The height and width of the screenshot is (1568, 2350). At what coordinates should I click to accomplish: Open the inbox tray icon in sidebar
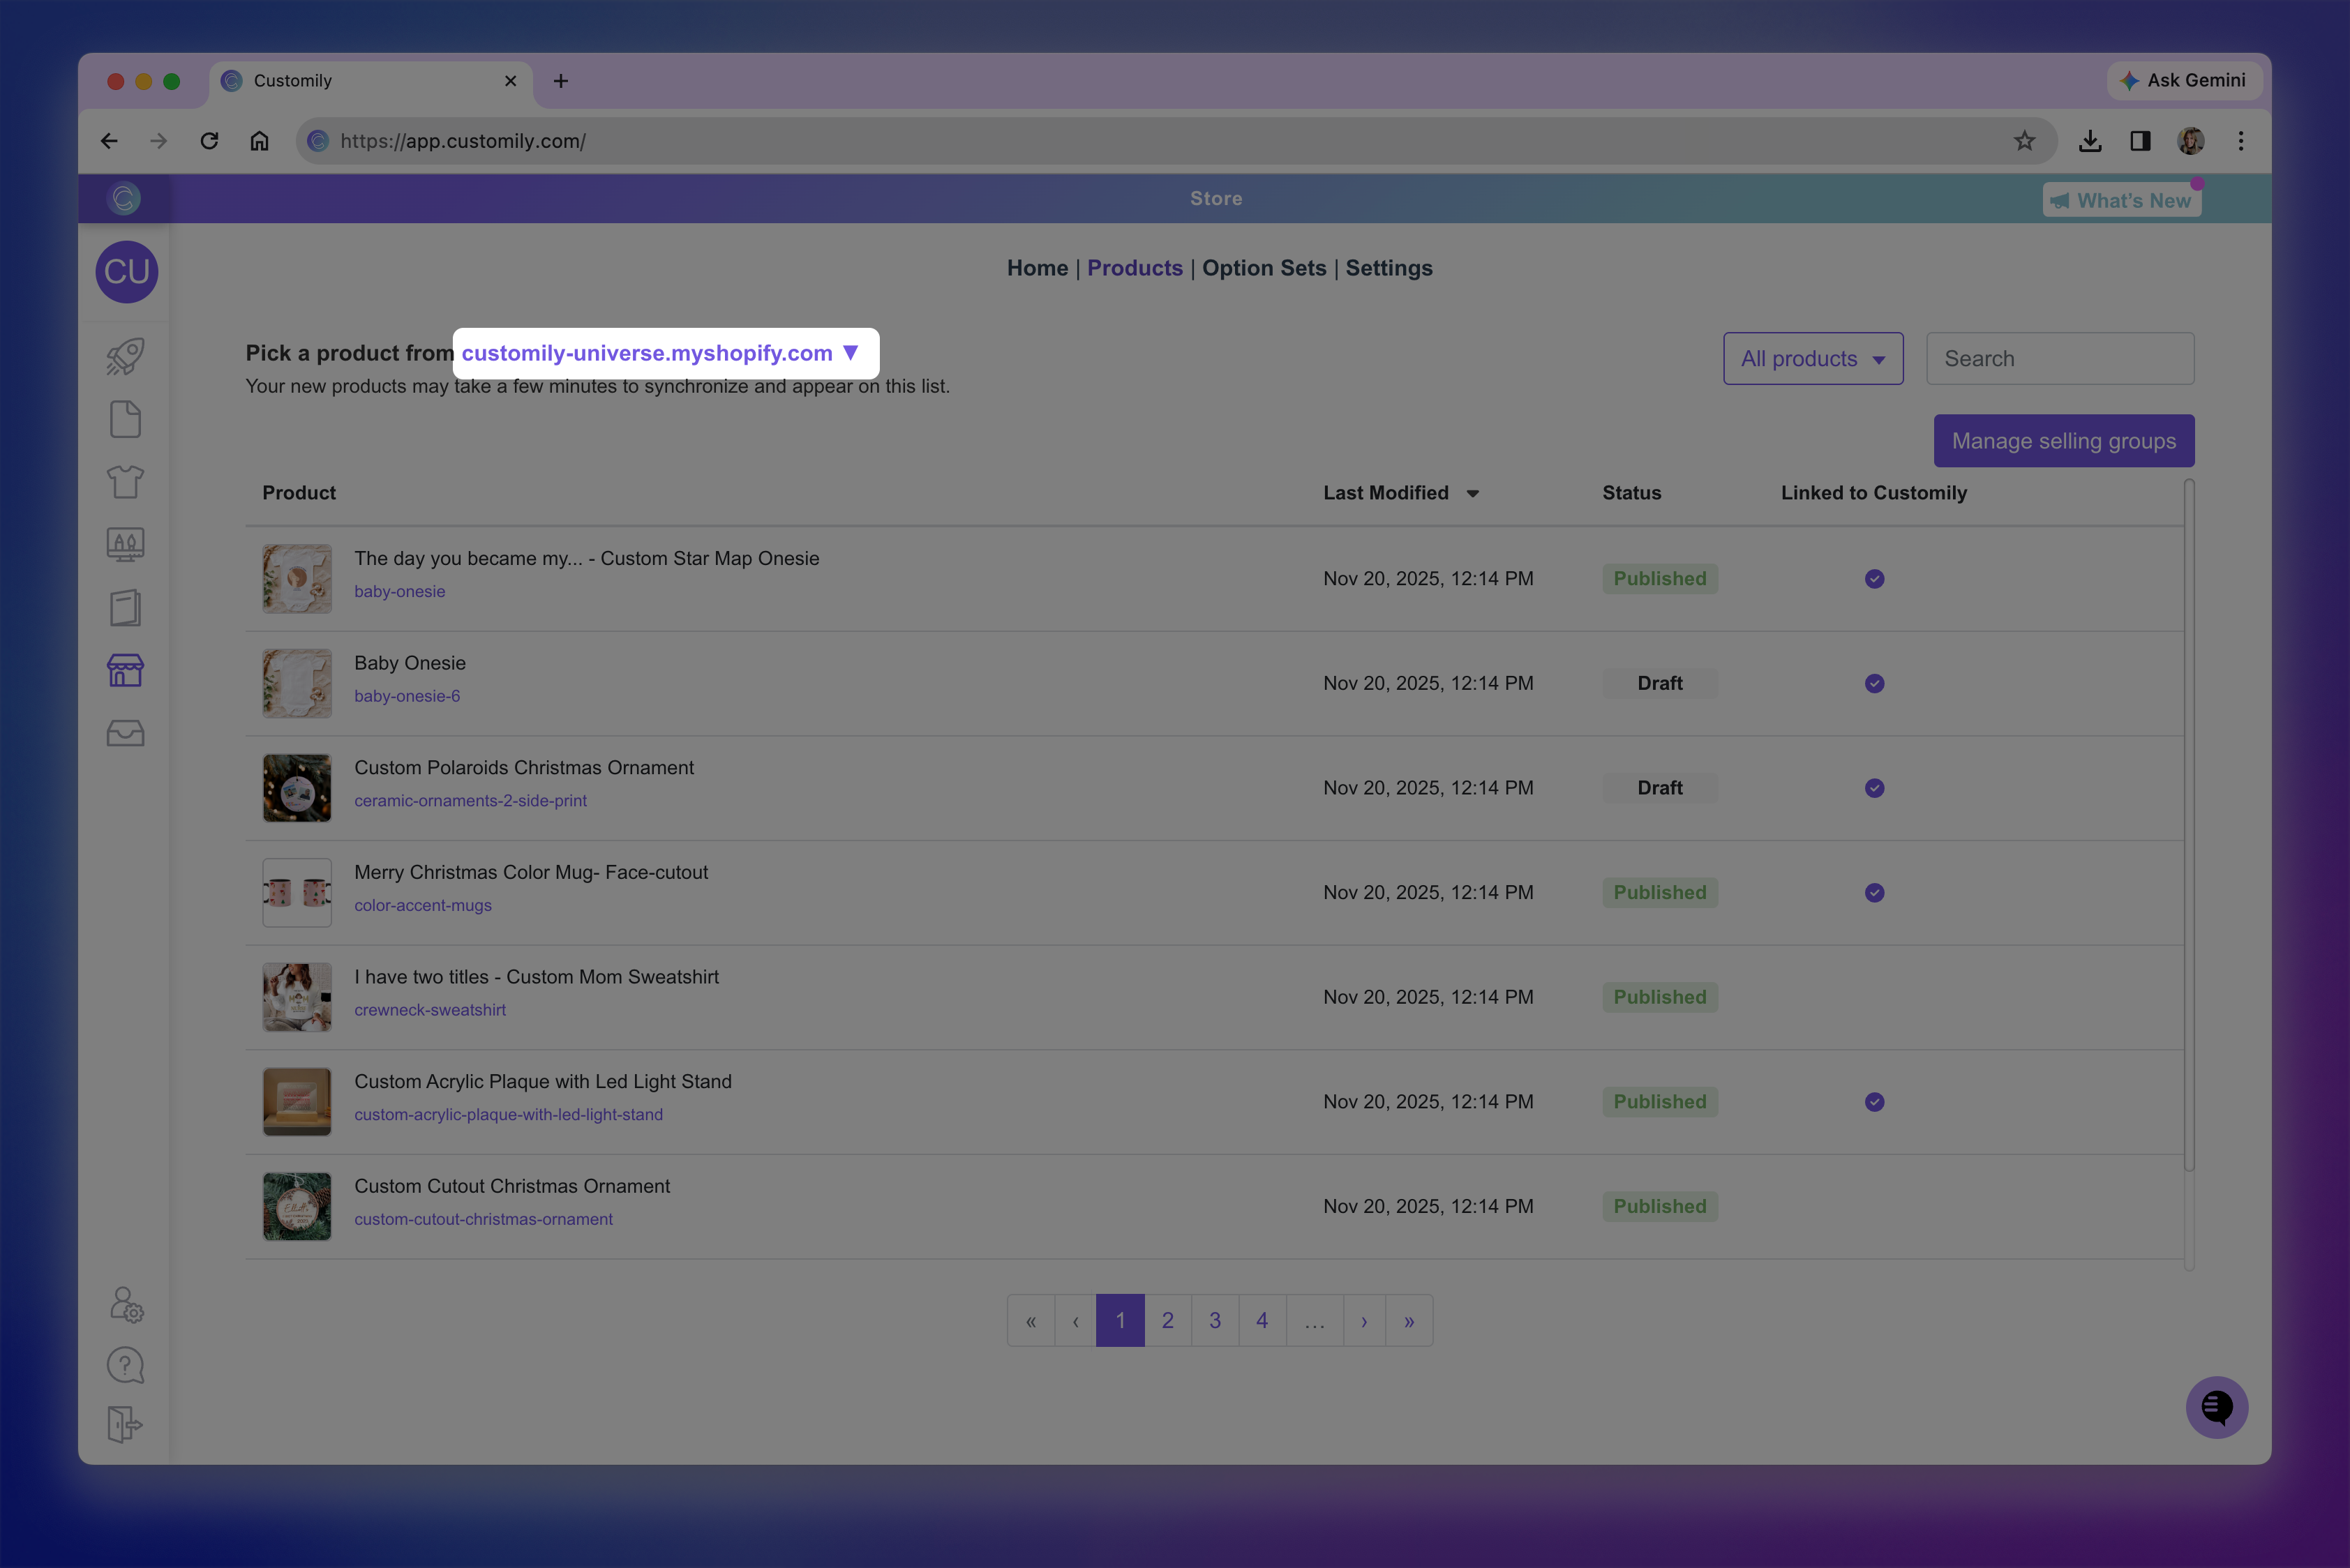click(126, 733)
